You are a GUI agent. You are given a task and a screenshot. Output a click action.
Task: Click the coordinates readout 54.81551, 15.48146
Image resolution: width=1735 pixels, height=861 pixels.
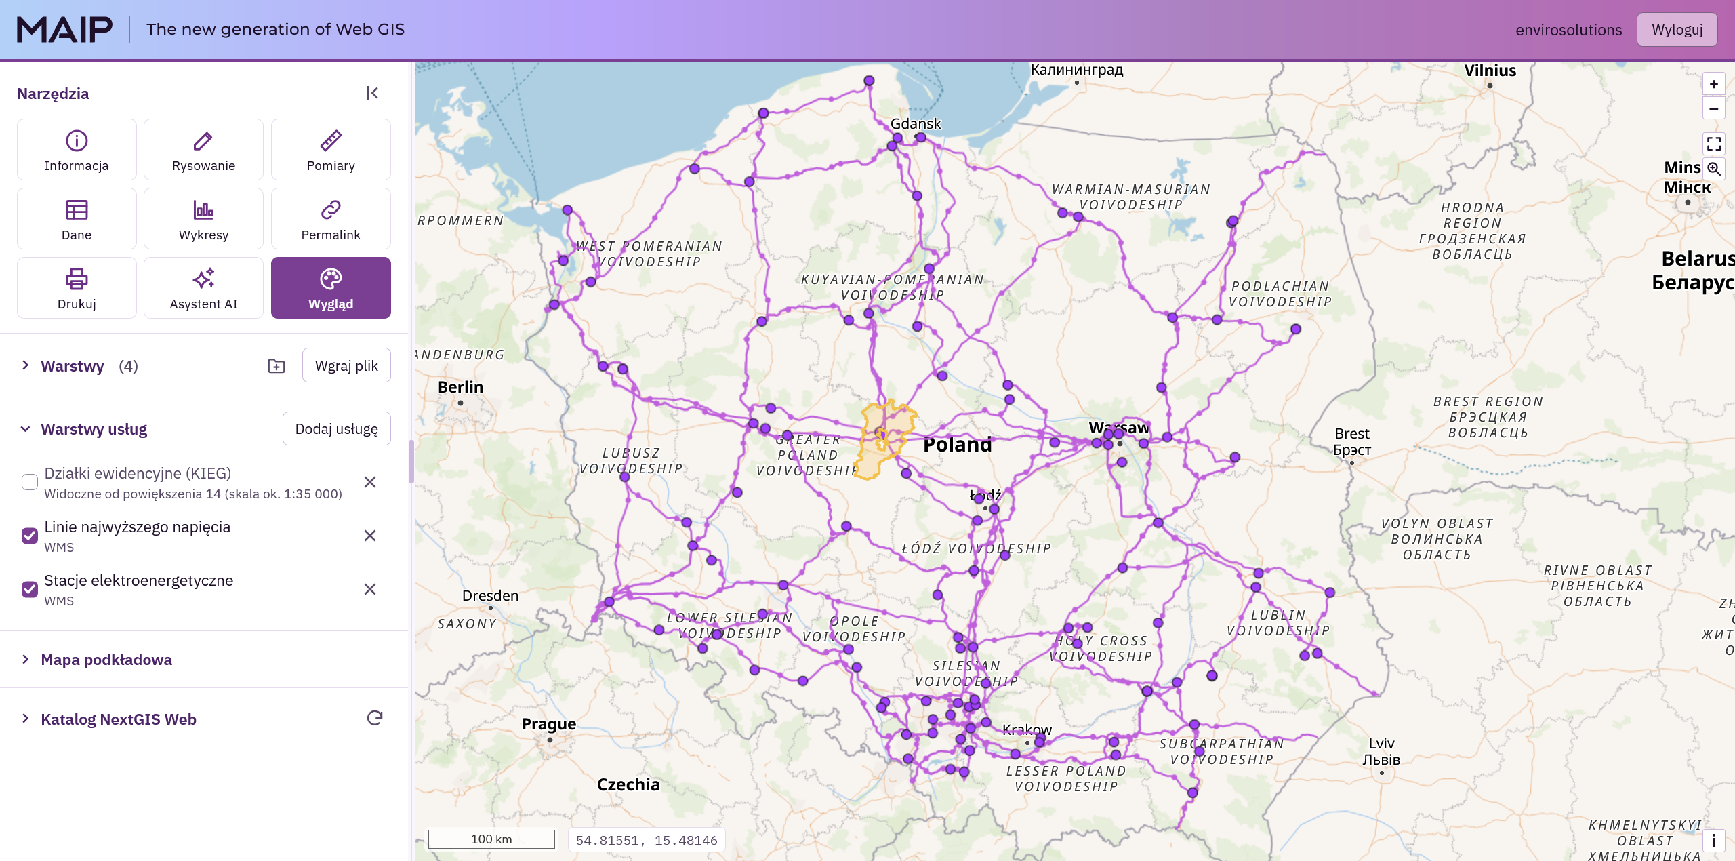pos(647,840)
